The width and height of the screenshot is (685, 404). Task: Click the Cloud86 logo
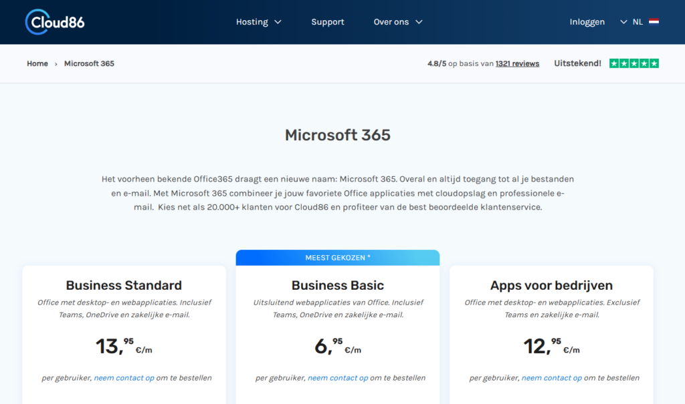tap(55, 22)
